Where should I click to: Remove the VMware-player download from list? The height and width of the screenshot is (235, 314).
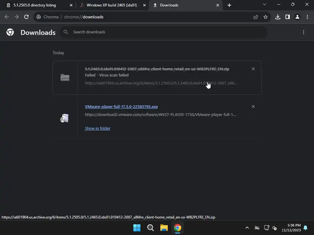(253, 106)
